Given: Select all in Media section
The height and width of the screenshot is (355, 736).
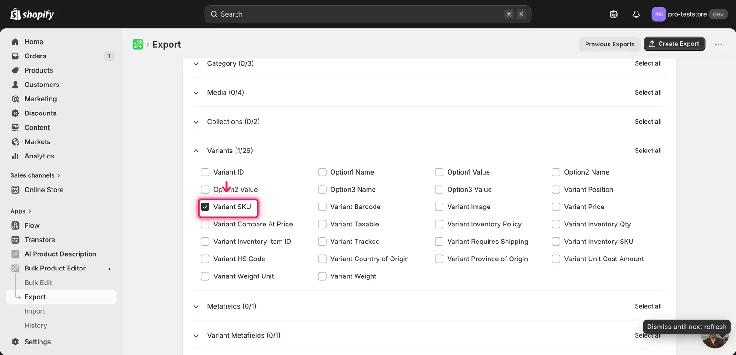Looking at the screenshot, I should click(x=648, y=92).
